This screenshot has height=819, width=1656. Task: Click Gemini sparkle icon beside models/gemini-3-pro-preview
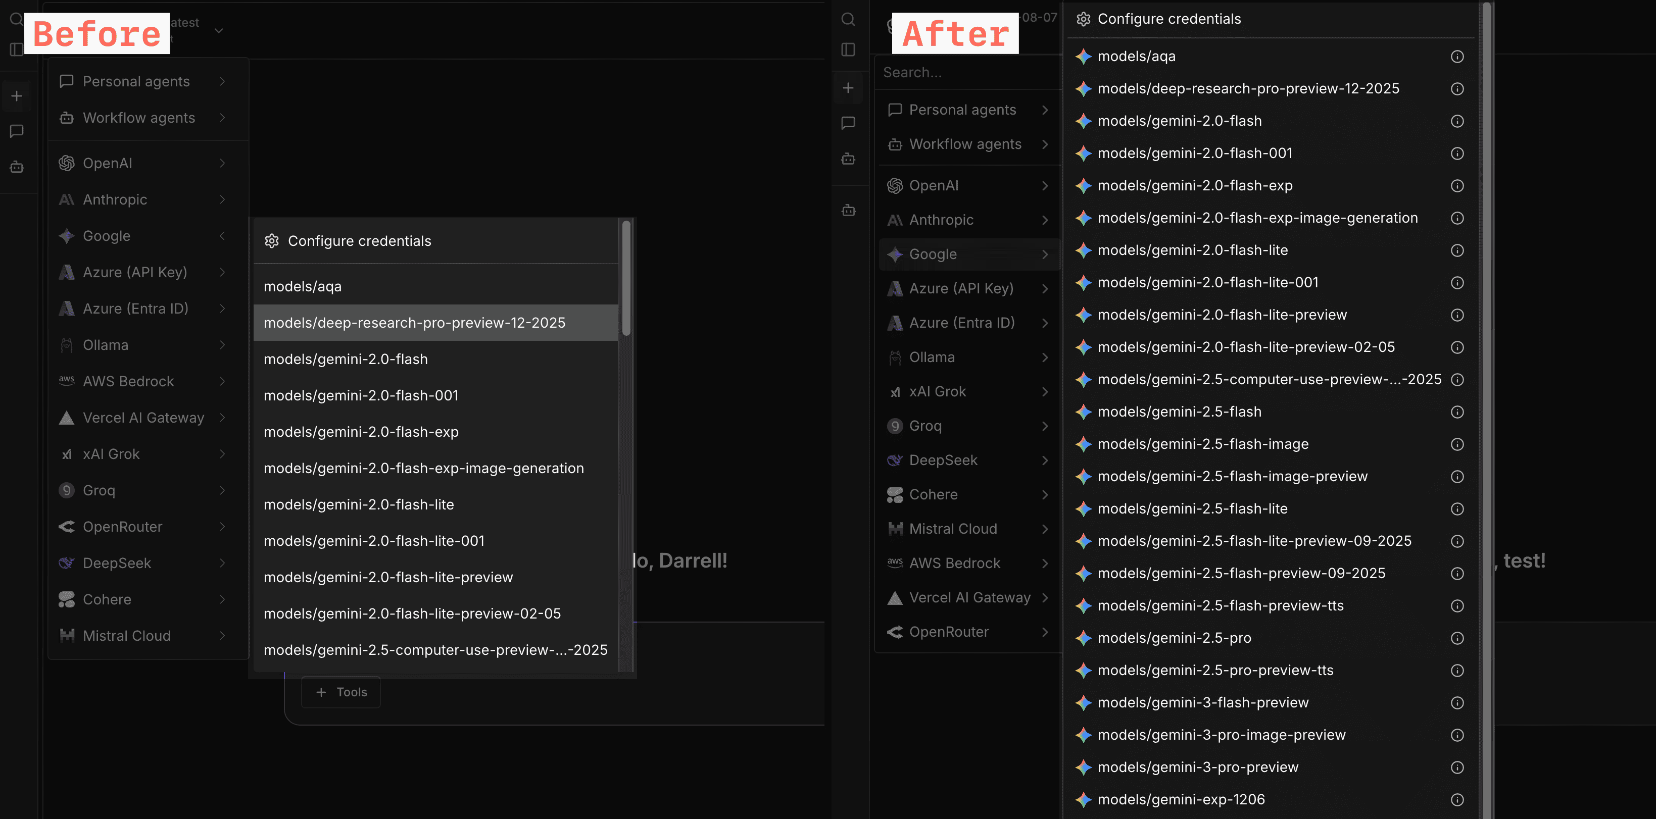coord(1083,767)
